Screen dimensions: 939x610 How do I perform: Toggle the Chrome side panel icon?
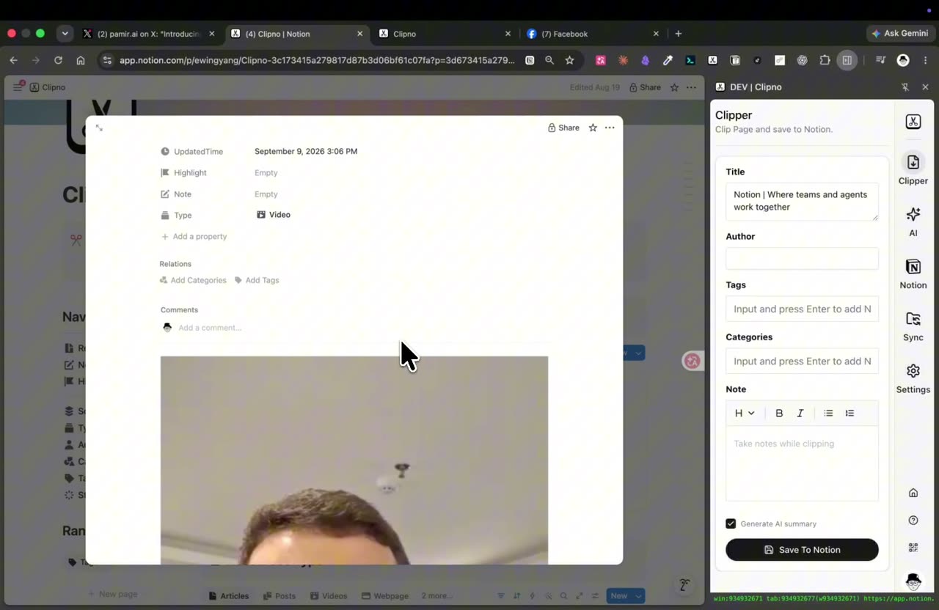(x=847, y=60)
